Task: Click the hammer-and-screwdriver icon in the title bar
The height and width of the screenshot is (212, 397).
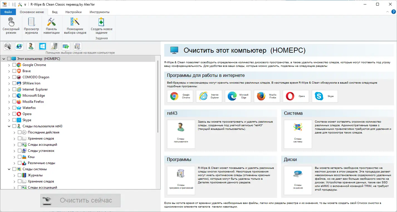Action: click(x=20, y=4)
